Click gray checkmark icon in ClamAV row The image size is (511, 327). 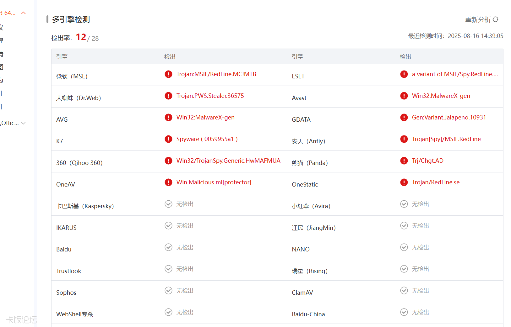tap(404, 291)
